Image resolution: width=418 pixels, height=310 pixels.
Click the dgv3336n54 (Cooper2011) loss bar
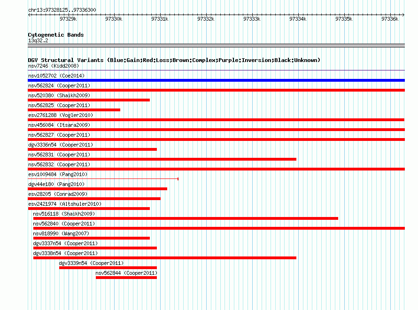[x=92, y=149]
